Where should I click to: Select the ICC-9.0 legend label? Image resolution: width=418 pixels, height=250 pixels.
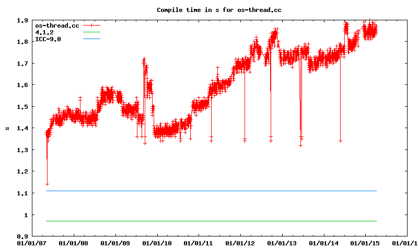point(47,39)
